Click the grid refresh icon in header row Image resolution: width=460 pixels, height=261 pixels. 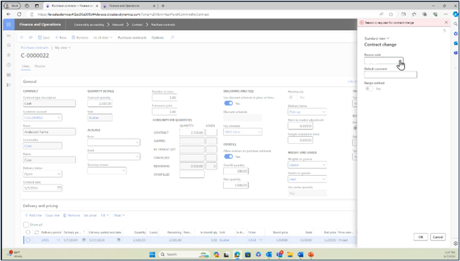pyautogui.click(x=36, y=232)
